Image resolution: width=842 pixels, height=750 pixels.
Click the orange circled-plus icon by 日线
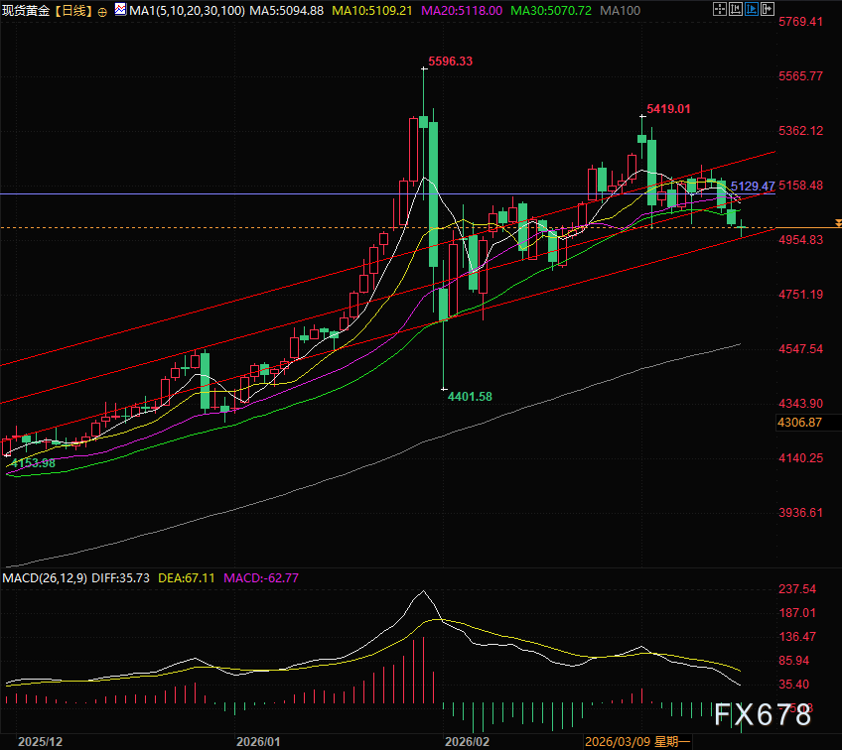tap(102, 12)
